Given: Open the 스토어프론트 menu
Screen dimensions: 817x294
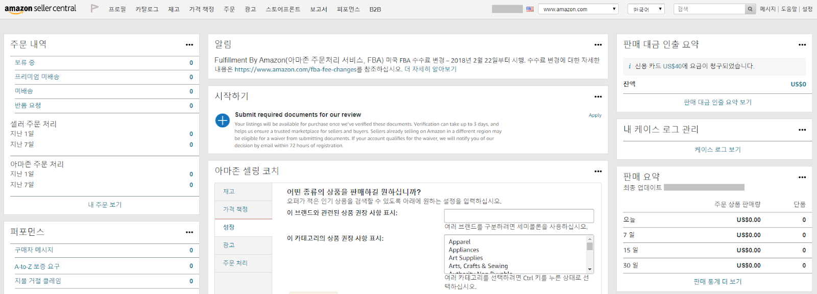Looking at the screenshot, I should click(x=283, y=9).
